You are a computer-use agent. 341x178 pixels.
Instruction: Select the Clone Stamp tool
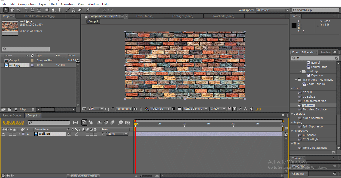pyautogui.click(x=73, y=10)
